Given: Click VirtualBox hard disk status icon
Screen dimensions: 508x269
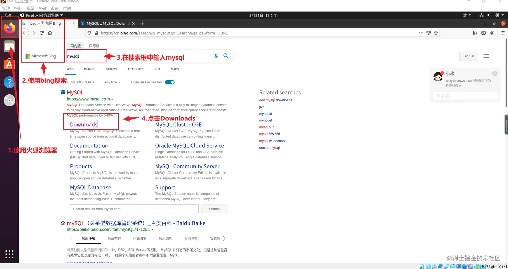Looking at the screenshot, I should [422, 266].
